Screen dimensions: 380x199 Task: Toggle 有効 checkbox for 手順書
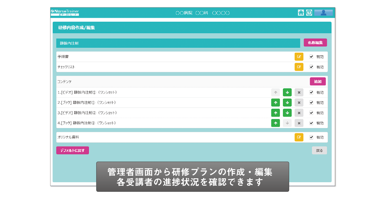(311, 56)
